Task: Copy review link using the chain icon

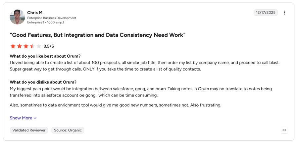Action: (x=284, y=130)
